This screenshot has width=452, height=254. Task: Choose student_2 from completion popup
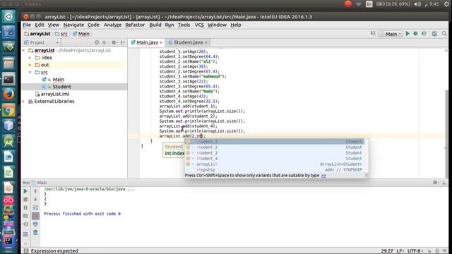click(x=275, y=147)
